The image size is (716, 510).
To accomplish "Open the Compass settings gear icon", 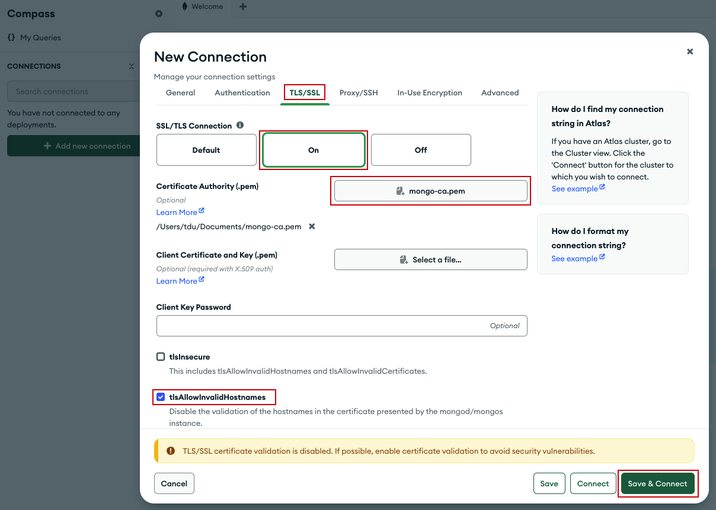I will pyautogui.click(x=159, y=13).
